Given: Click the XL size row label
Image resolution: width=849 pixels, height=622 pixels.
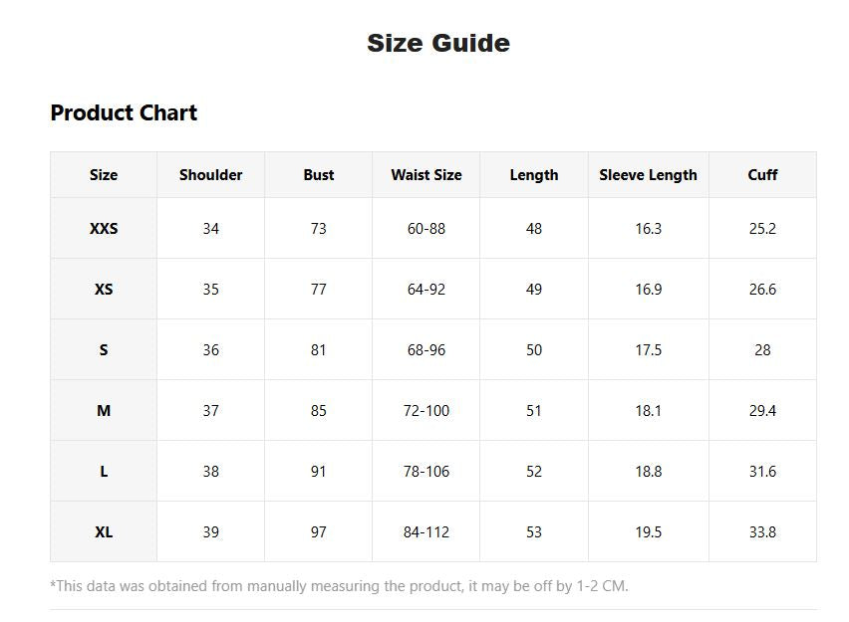Looking at the screenshot, I should [104, 531].
